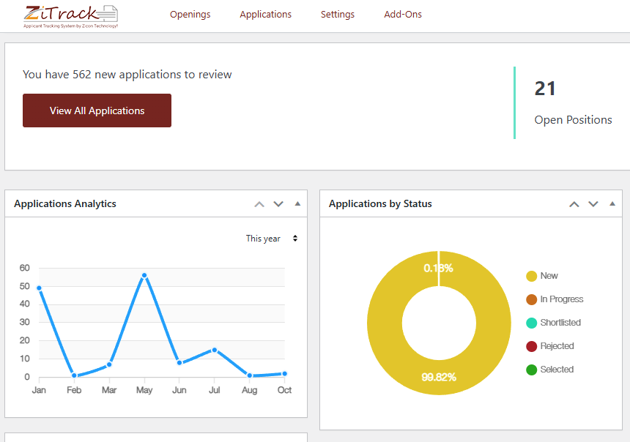Click the Jul data point on chart
Image resolution: width=630 pixels, height=442 pixels.
[215, 350]
